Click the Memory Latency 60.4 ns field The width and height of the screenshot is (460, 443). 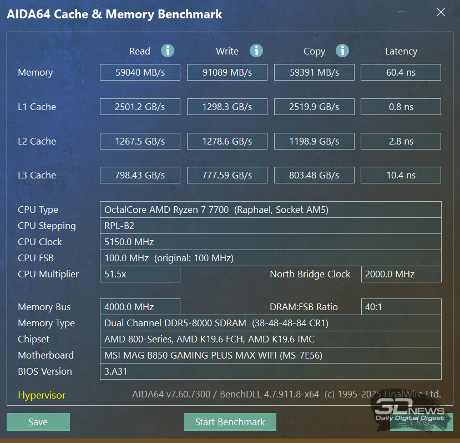coord(401,72)
